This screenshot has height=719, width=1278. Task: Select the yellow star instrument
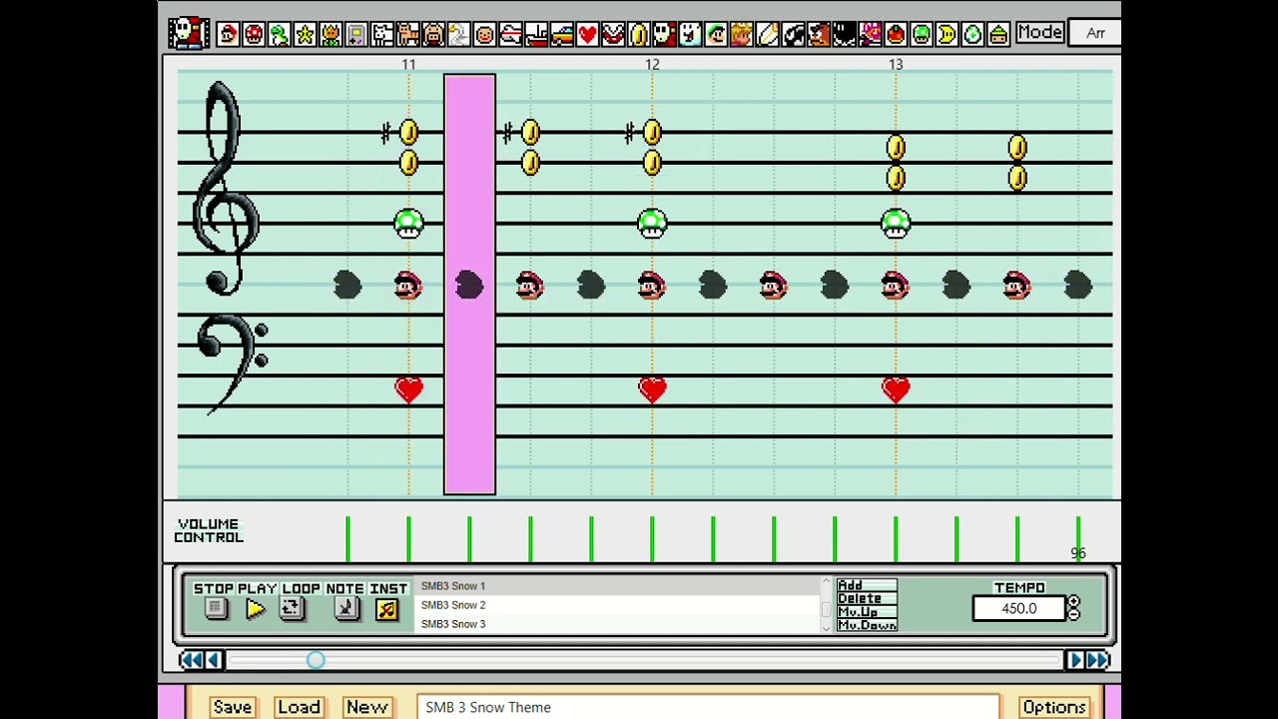(305, 35)
